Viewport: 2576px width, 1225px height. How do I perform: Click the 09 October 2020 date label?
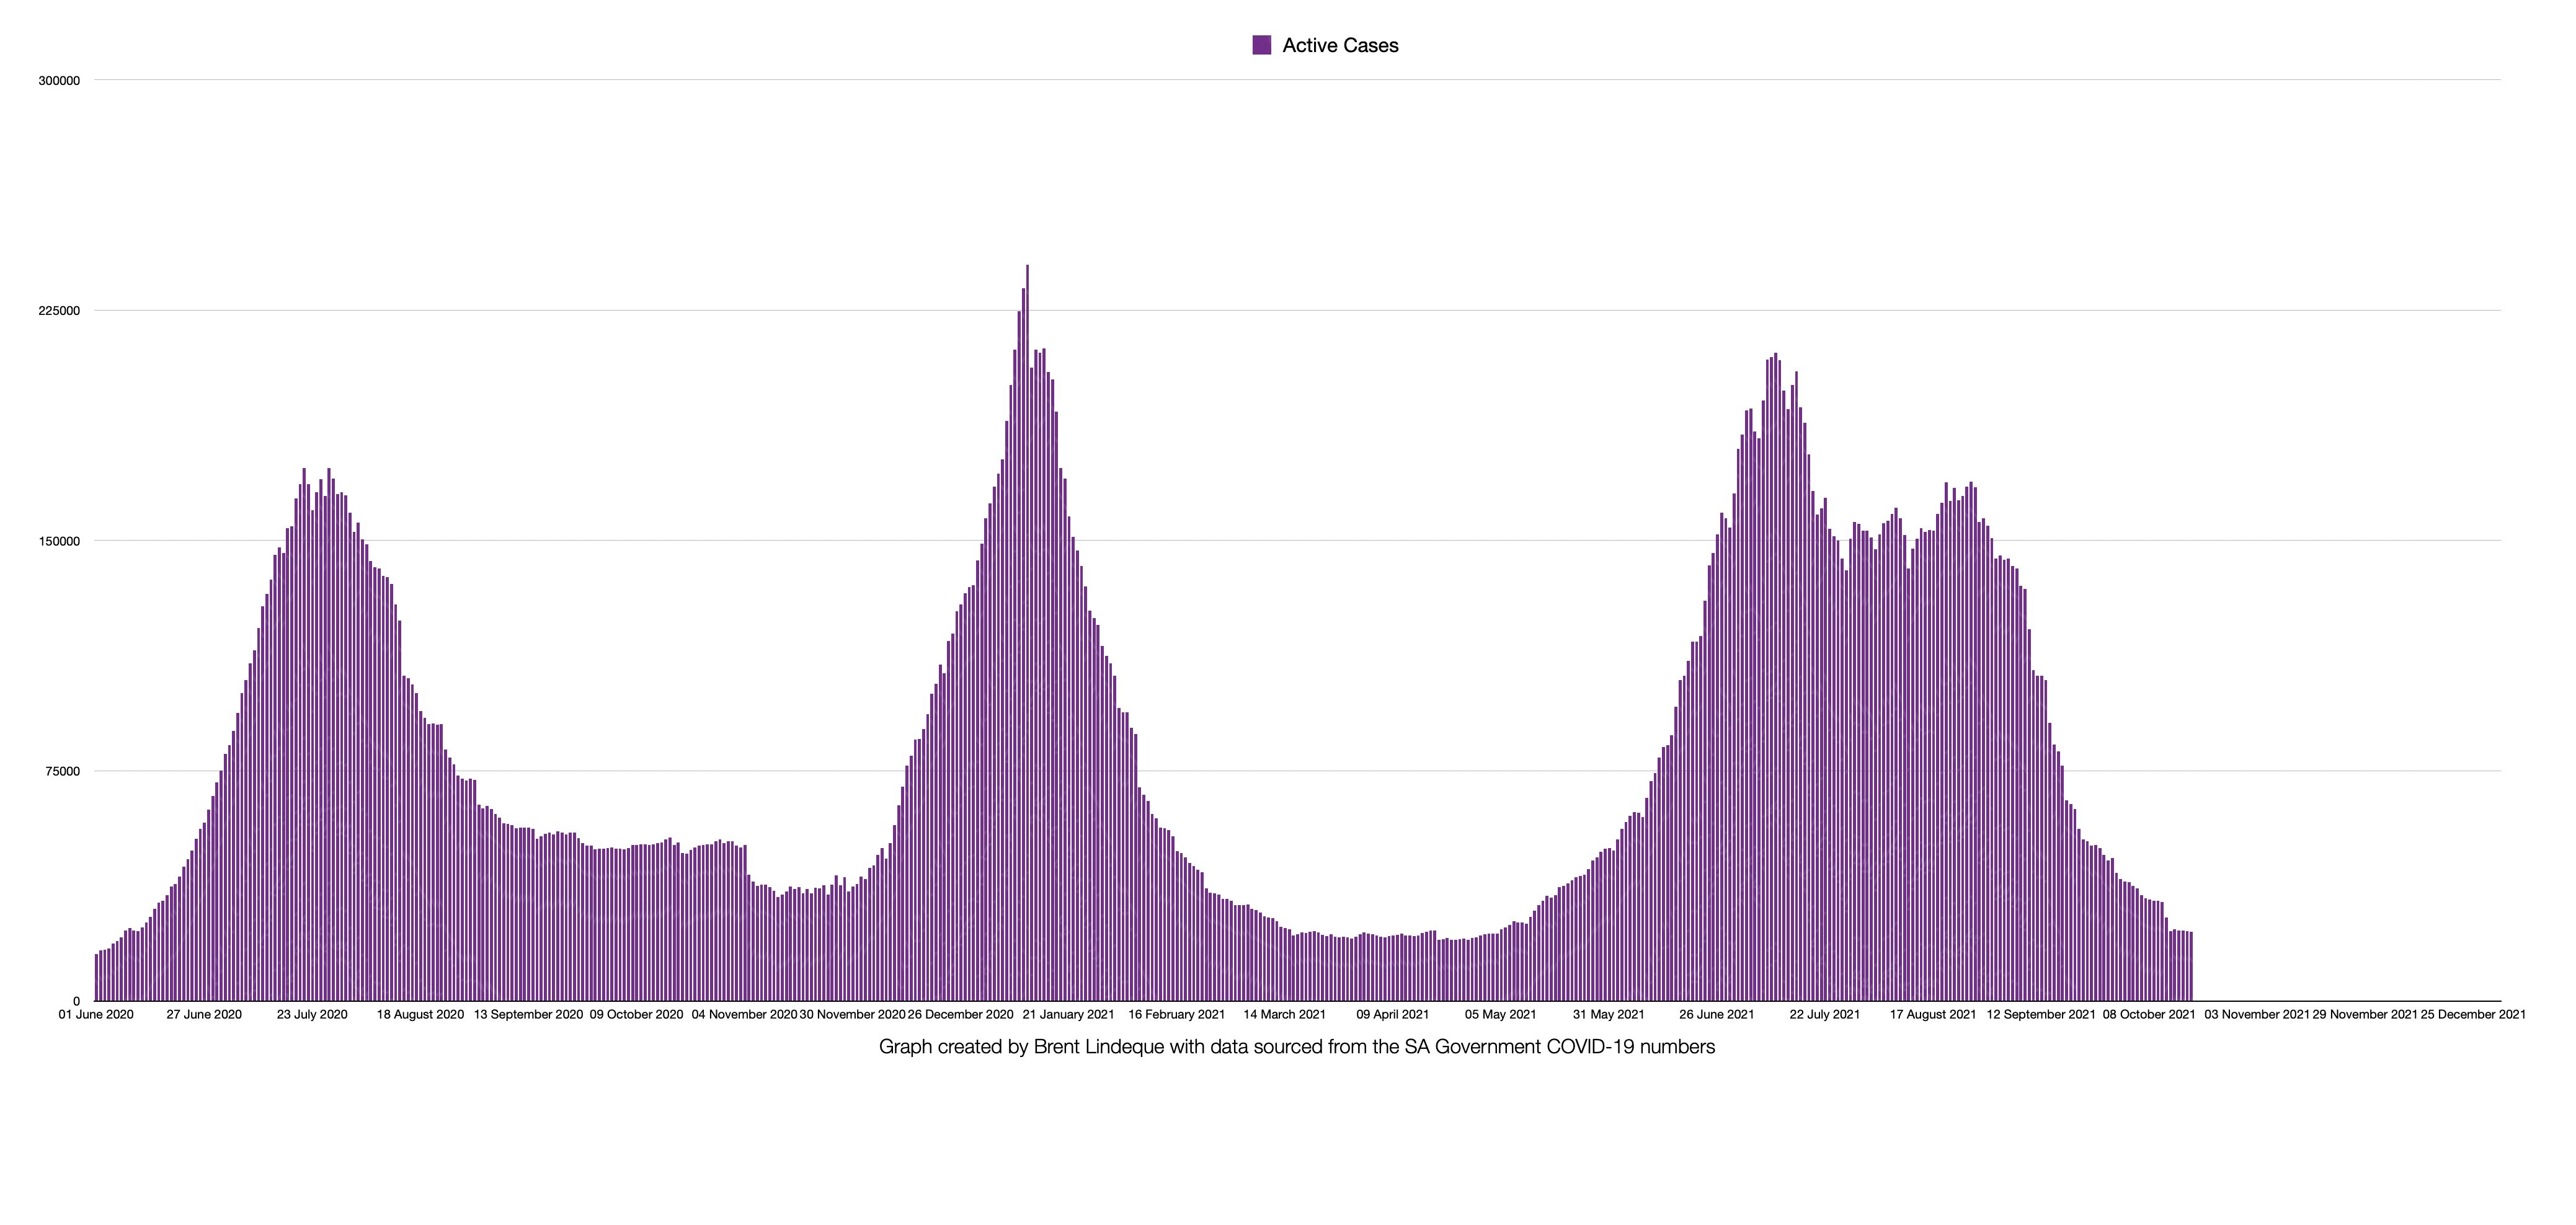[636, 1014]
